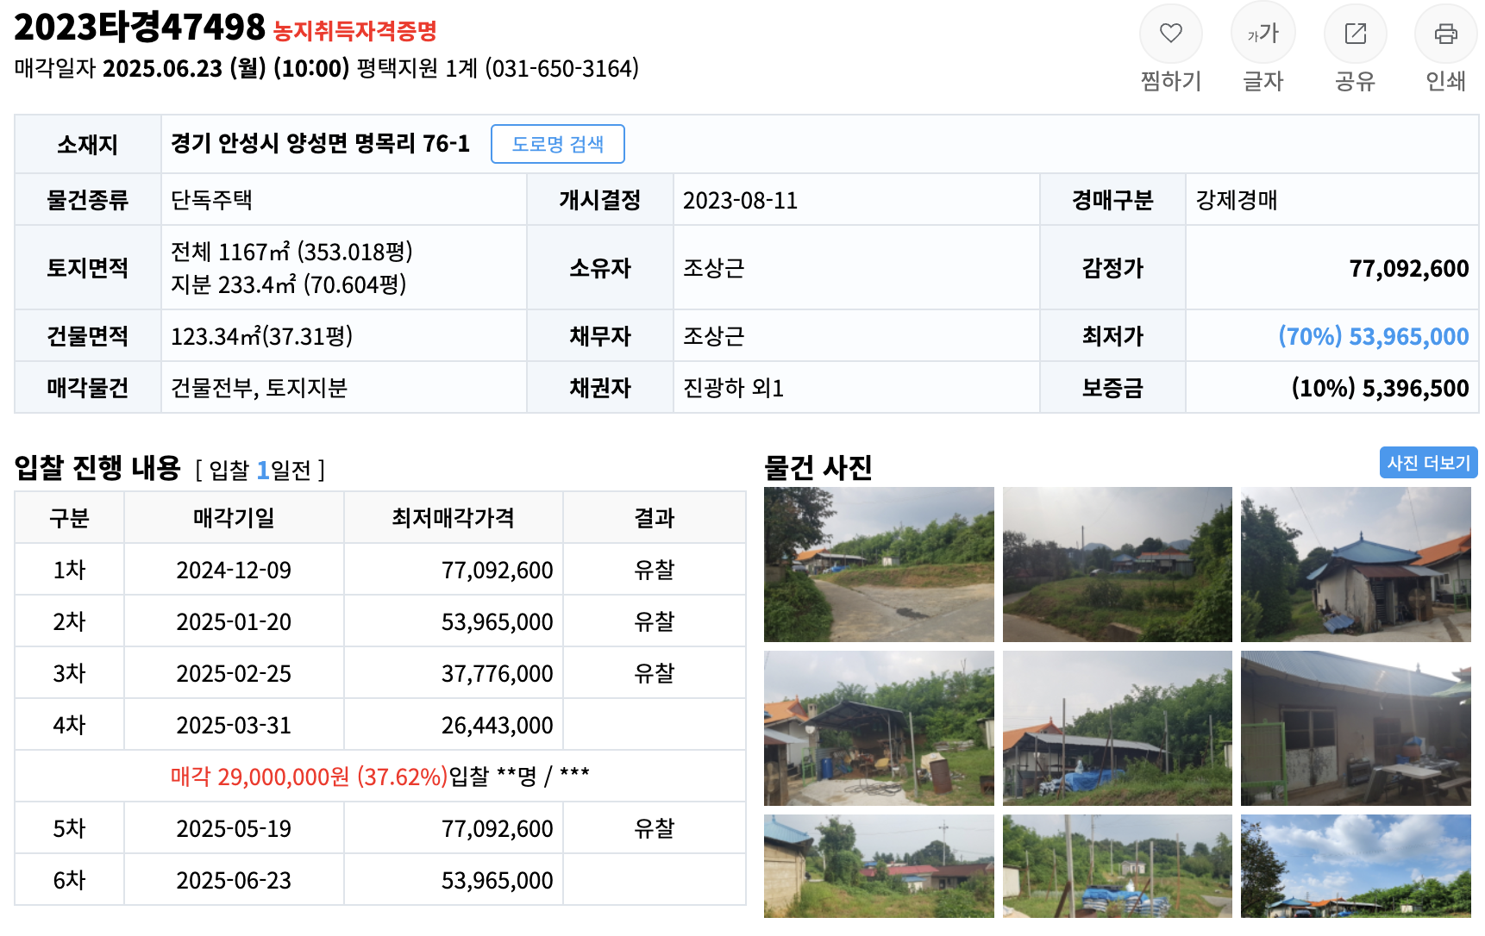Click the creditor 진광하 외1
This screenshot has height=936, width=1485.
pos(733,388)
